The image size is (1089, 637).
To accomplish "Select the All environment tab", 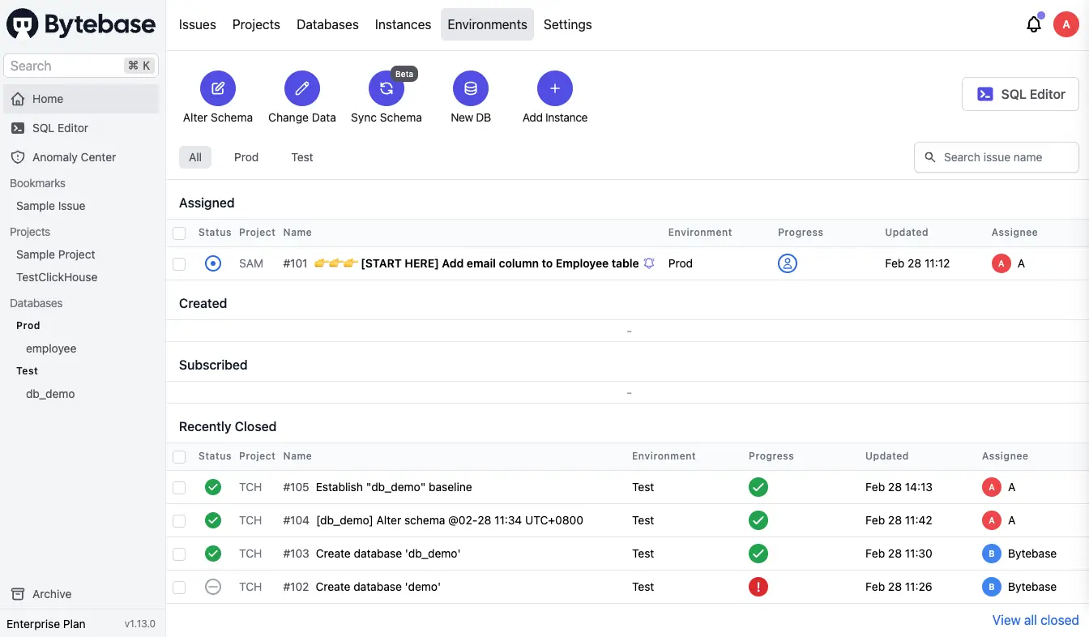I will pyautogui.click(x=195, y=157).
